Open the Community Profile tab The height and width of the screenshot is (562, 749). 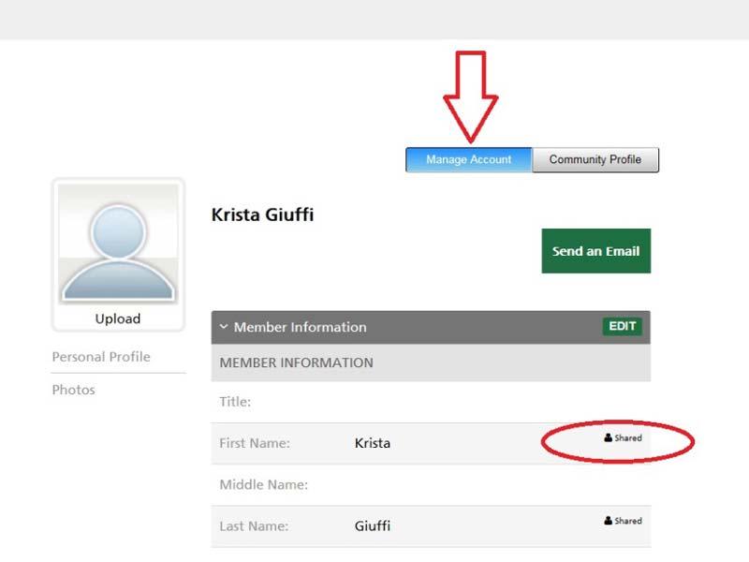[595, 160]
